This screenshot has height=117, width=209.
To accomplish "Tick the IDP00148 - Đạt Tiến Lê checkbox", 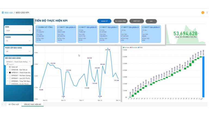I will 10,70.
